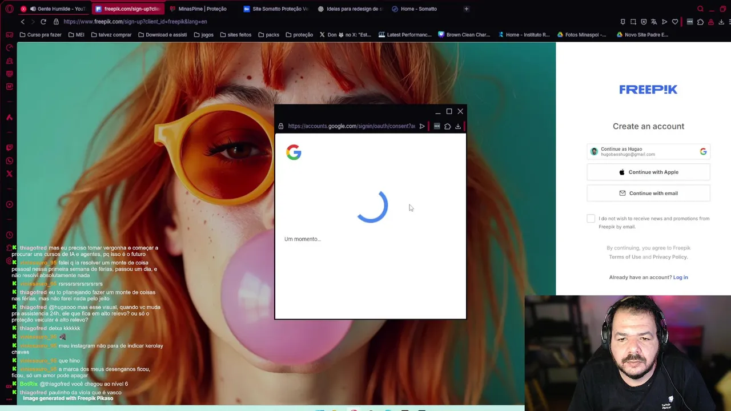Click Continue with email button

[x=648, y=193]
